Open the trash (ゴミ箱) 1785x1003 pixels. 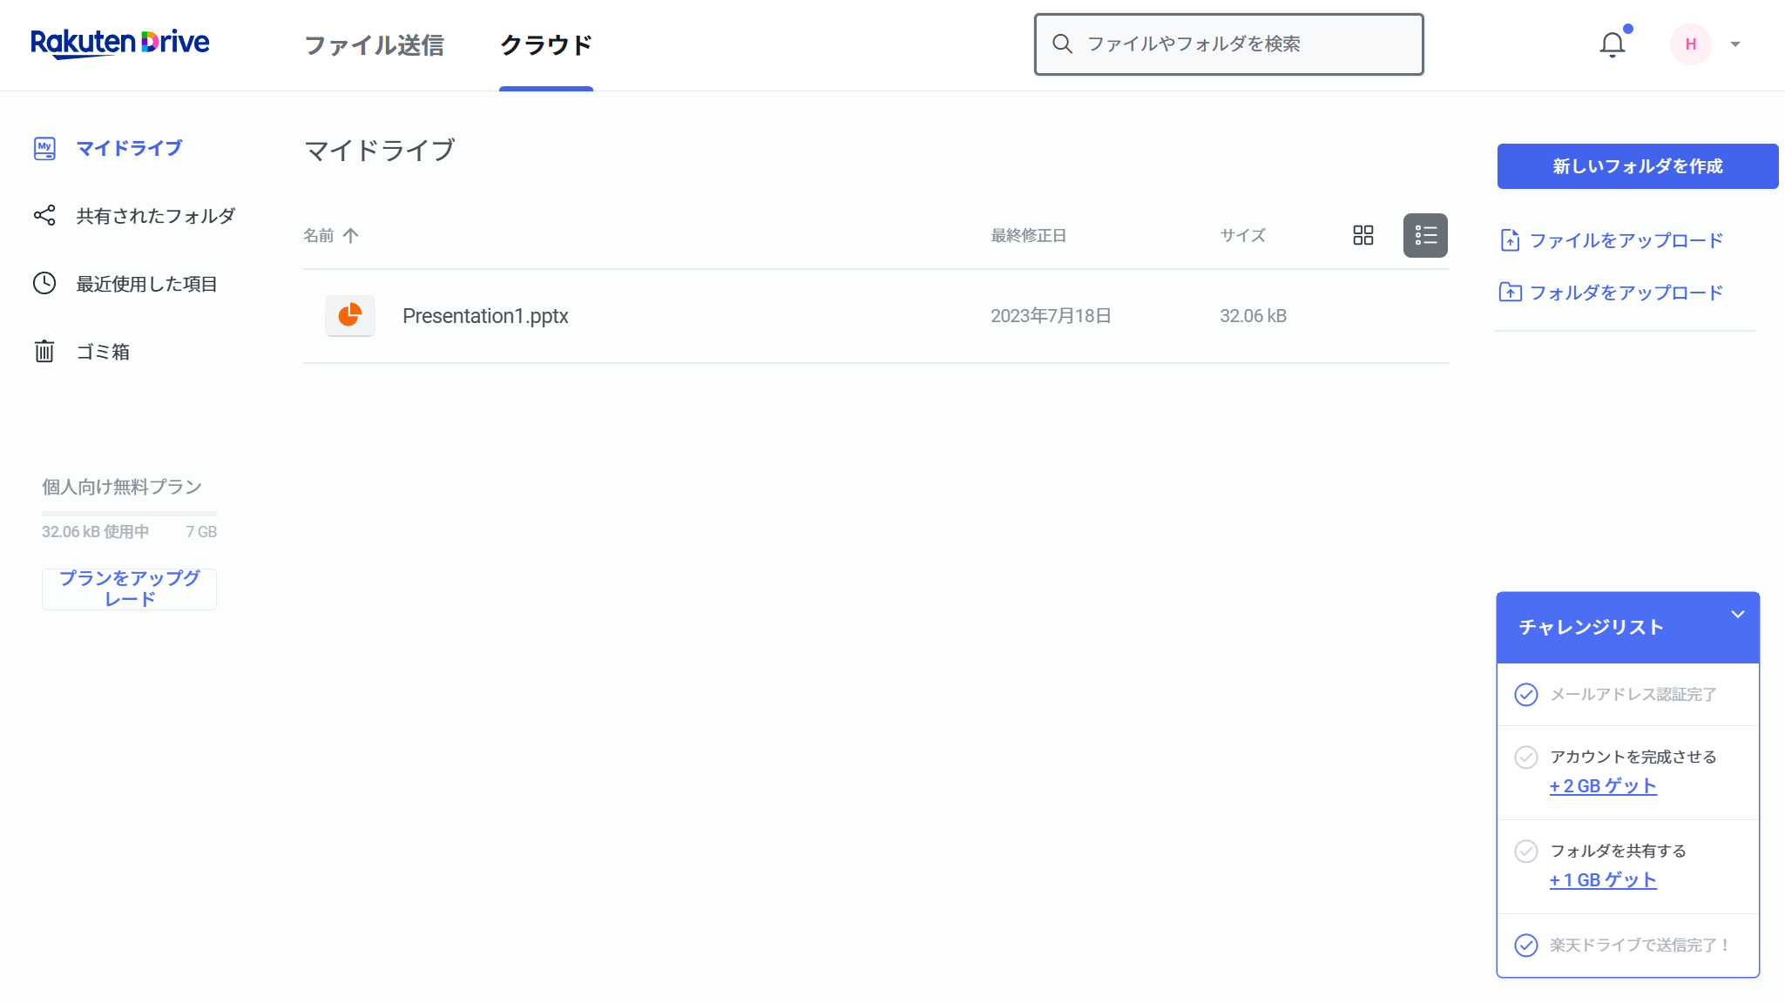pyautogui.click(x=102, y=351)
